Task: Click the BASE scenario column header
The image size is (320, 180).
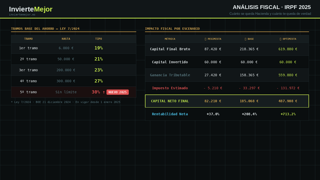Action: [x=249, y=39]
